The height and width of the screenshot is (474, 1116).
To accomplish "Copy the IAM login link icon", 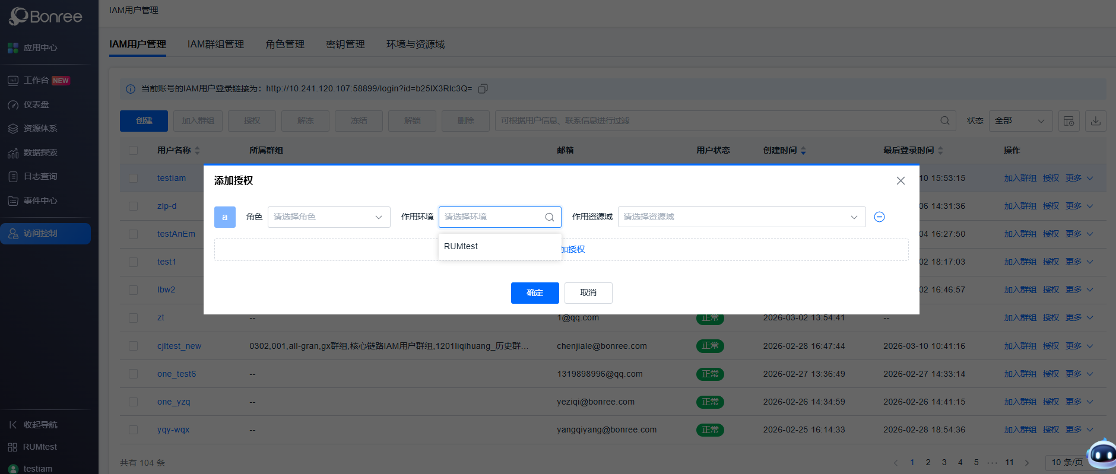I will (x=483, y=88).
